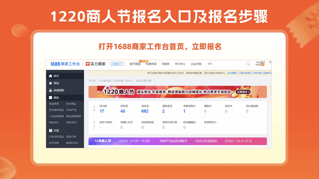Click the 点此查看 notice link

coord(232,73)
